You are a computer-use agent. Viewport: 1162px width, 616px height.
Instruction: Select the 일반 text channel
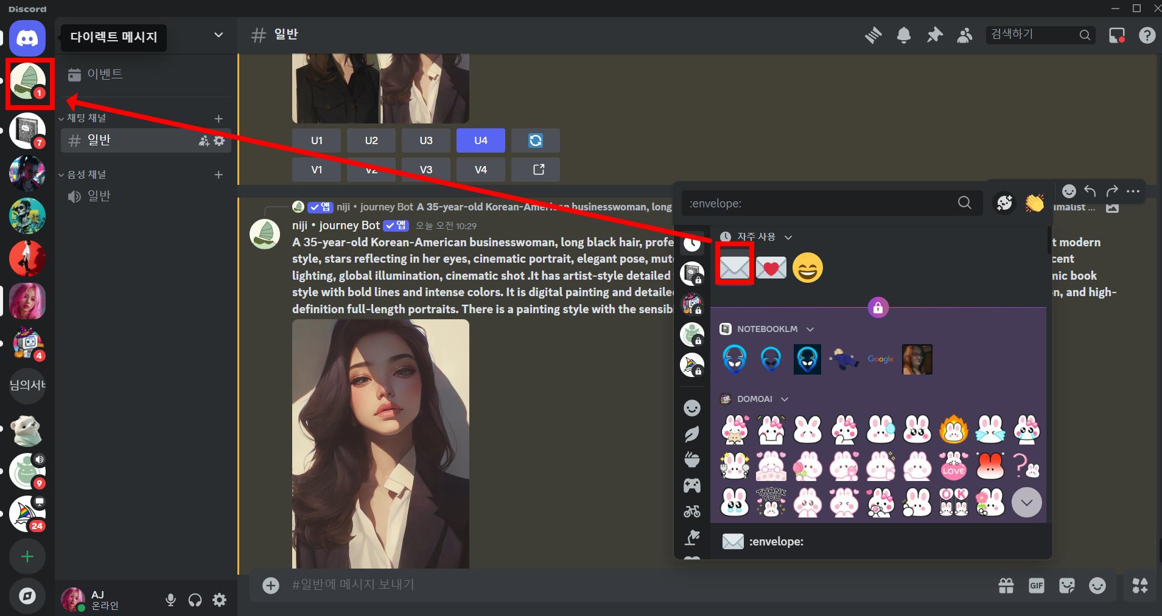(x=99, y=140)
